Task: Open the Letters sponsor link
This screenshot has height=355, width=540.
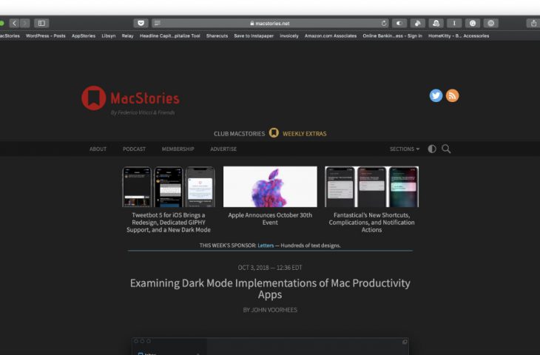Action: click(266, 246)
